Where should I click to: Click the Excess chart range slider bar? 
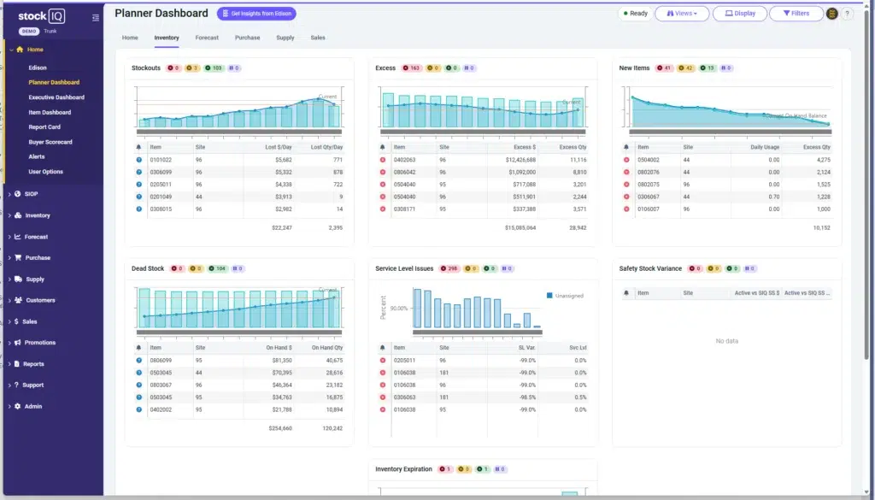click(x=483, y=132)
